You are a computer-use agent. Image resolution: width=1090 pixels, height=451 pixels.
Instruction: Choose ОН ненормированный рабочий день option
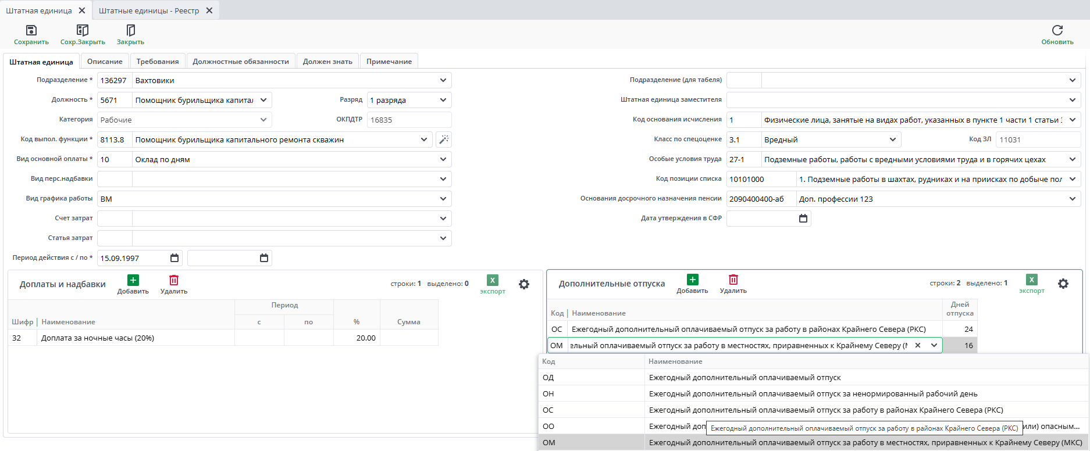pos(813,393)
